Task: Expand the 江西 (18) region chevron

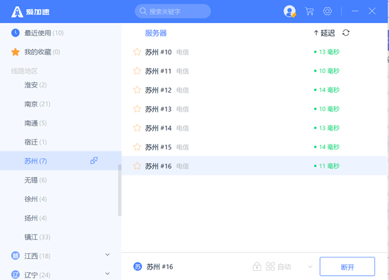Action: point(107,255)
